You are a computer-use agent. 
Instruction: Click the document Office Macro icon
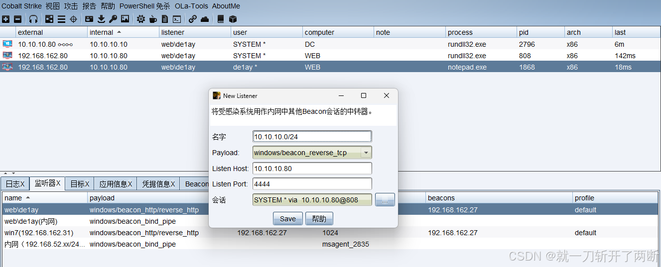pos(165,19)
